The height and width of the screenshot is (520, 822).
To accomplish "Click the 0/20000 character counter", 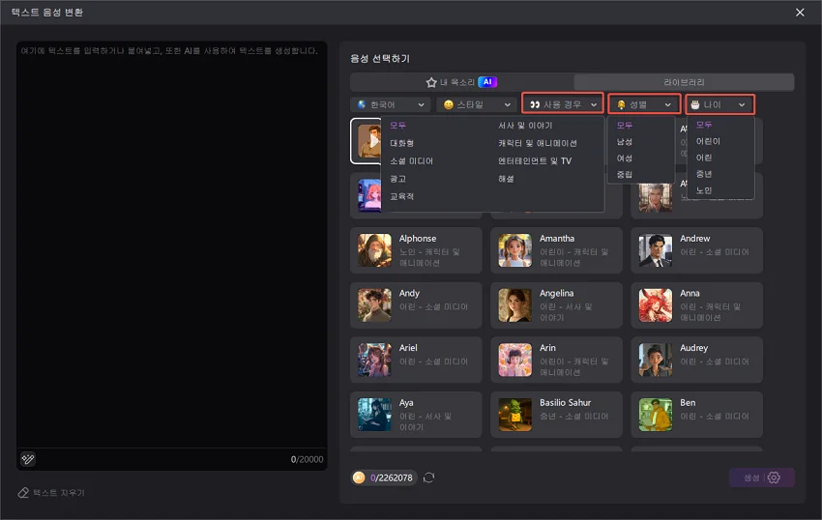I will coord(308,459).
